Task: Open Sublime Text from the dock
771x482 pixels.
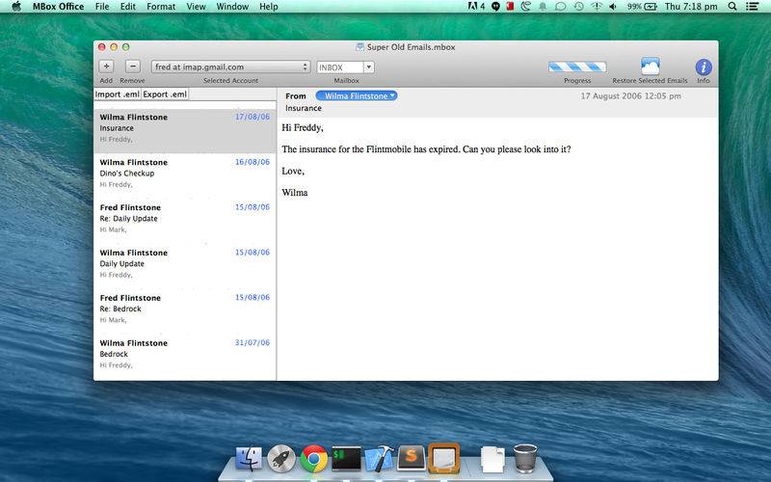Action: (x=412, y=459)
